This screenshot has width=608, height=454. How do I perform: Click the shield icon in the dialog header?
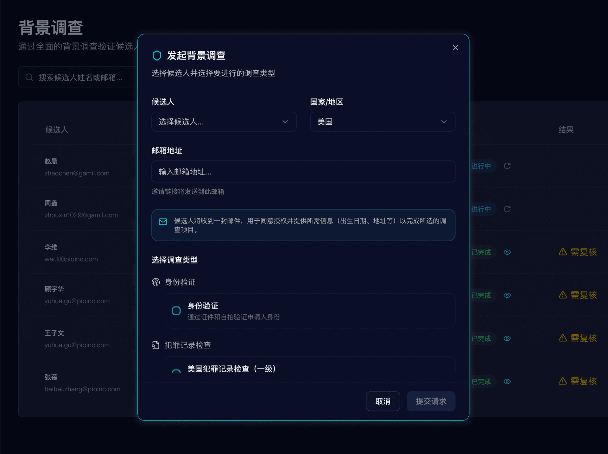(x=157, y=55)
